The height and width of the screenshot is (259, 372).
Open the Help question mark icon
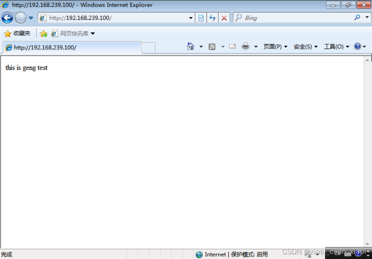(357, 46)
